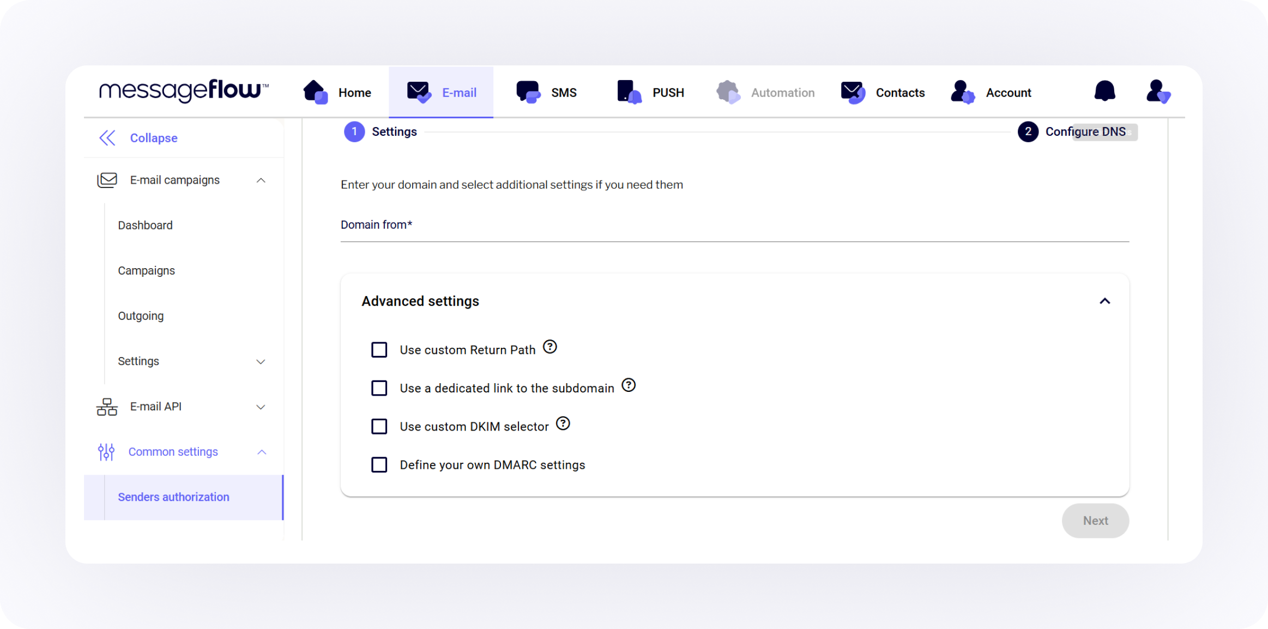1268x629 pixels.
Task: Click the Settings step label
Action: tap(394, 131)
